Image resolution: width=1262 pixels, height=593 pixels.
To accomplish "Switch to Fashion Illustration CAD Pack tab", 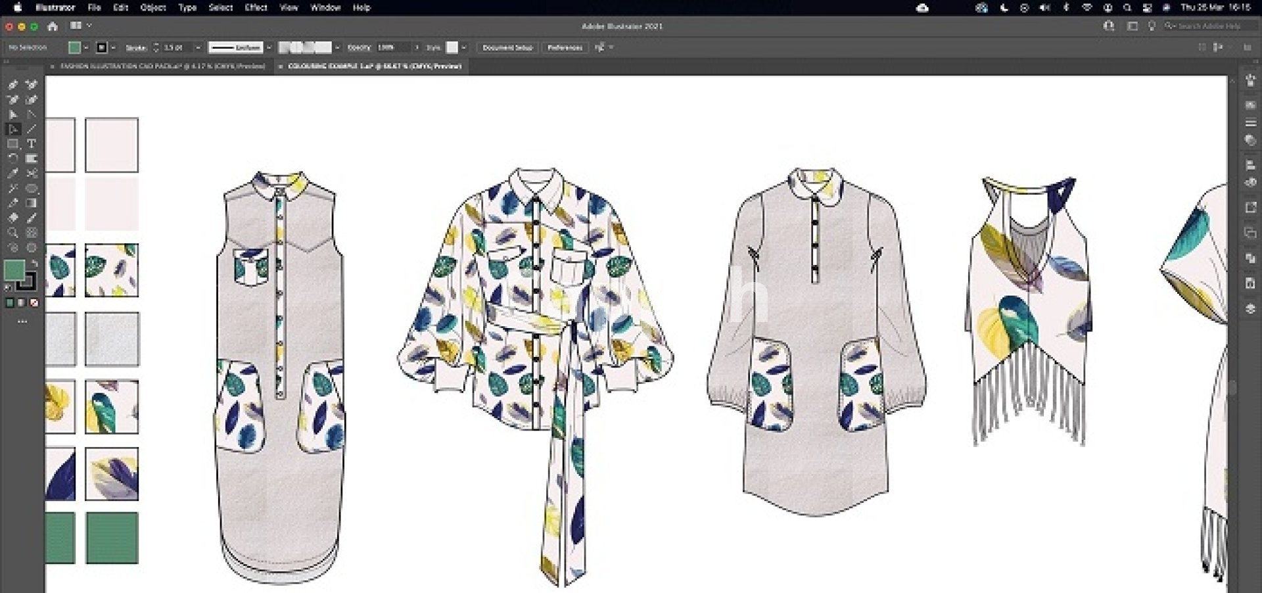I will point(162,66).
